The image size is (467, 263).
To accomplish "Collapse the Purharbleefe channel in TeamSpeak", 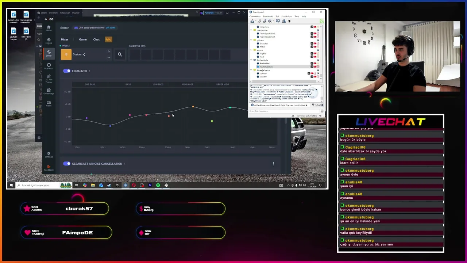I will [251, 60].
